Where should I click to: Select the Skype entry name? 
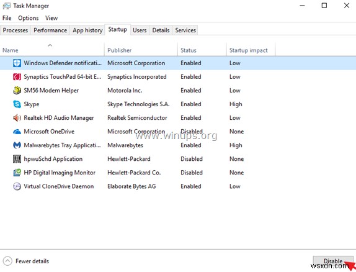click(x=32, y=104)
